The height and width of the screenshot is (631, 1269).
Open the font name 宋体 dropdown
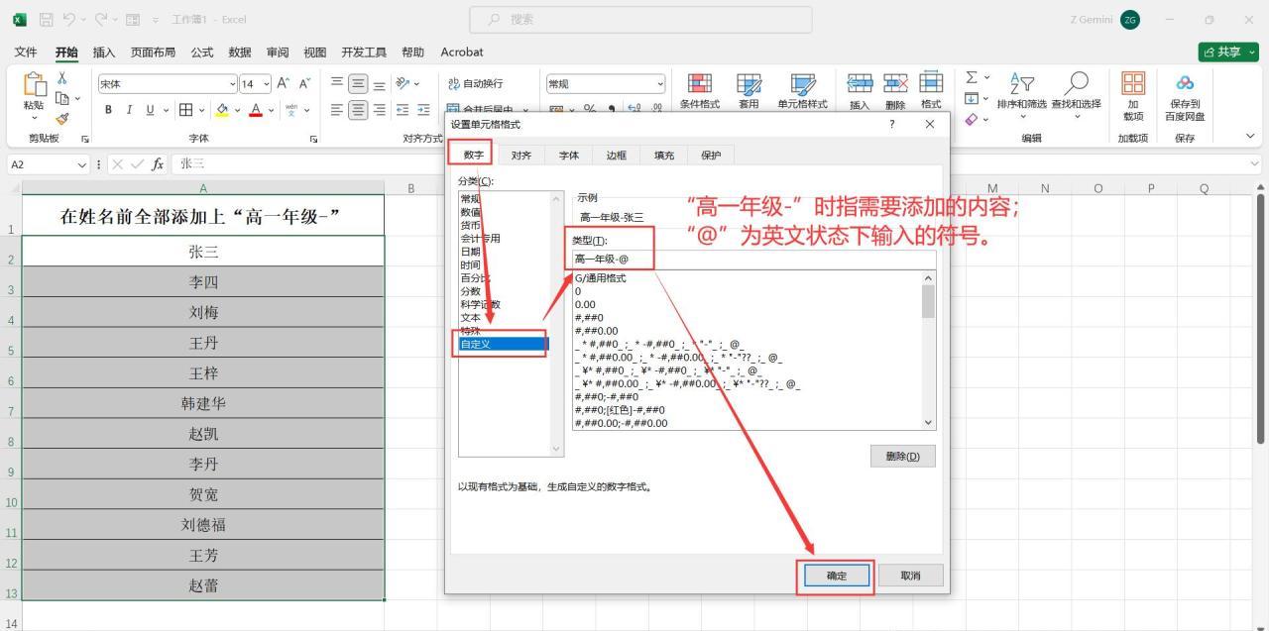pos(233,84)
